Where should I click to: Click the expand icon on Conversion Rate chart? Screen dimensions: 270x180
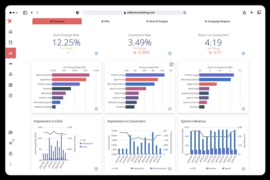point(171,64)
